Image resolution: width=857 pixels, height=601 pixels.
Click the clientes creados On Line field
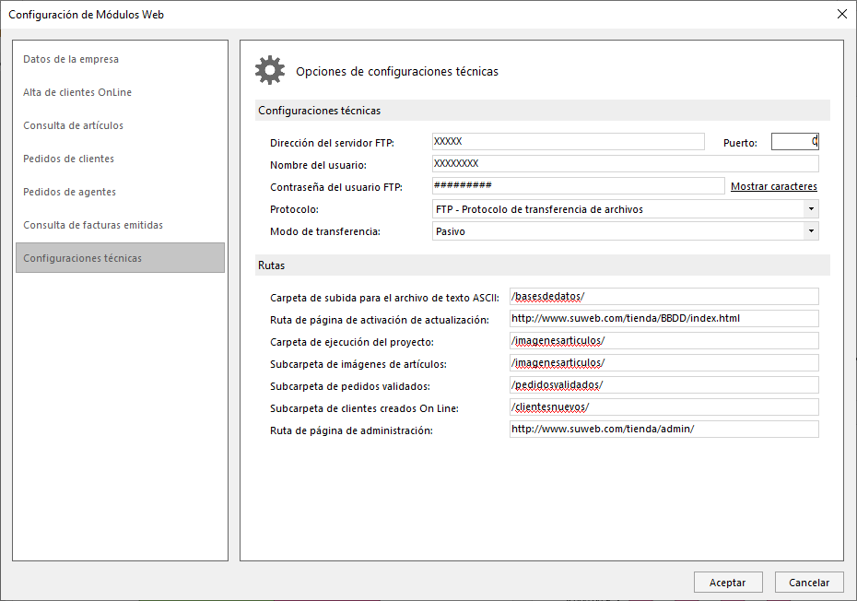click(664, 407)
